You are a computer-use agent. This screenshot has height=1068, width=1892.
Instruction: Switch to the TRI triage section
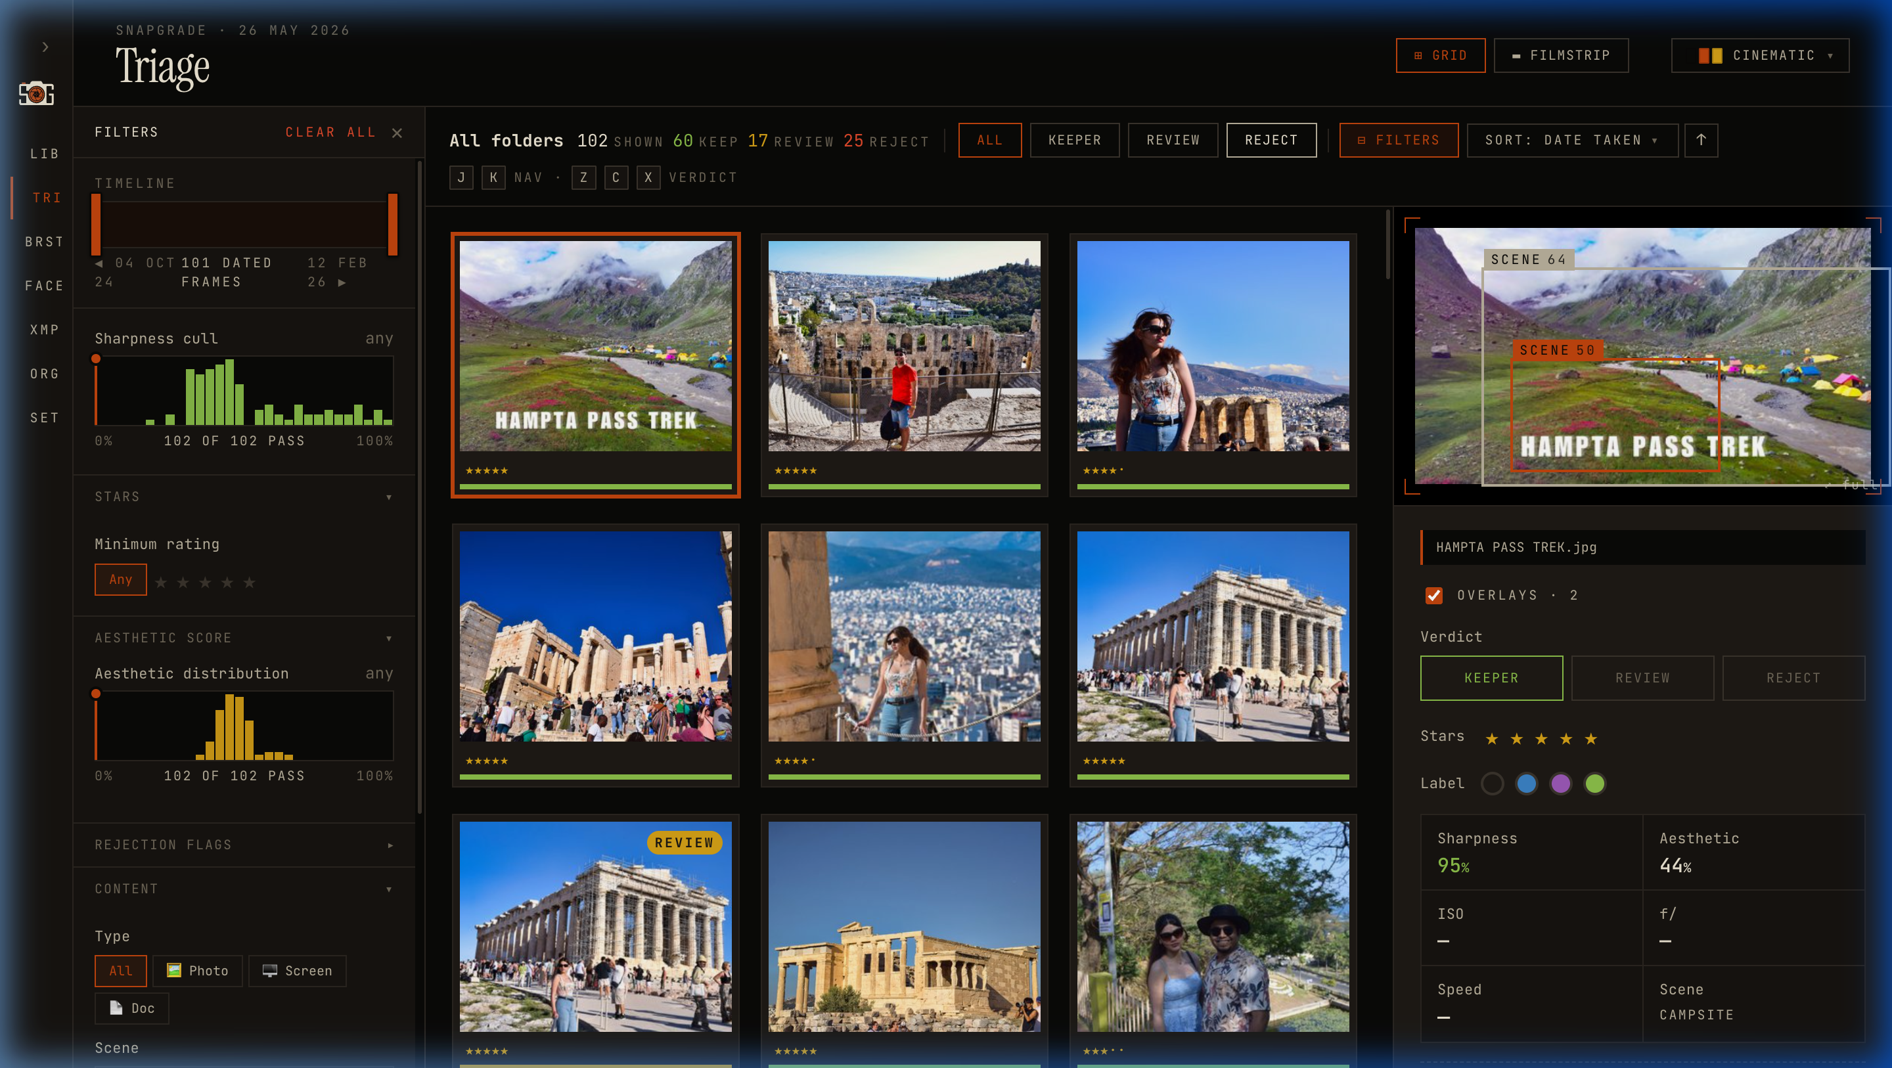coord(45,198)
